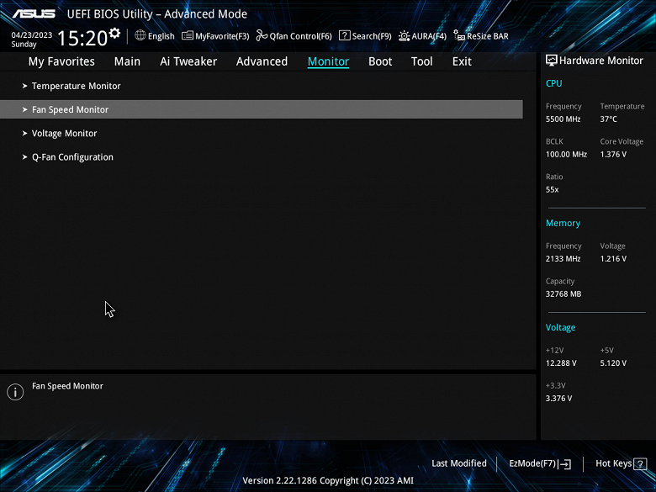The width and height of the screenshot is (656, 492).
Task: Select the Monitor tab
Action: click(328, 61)
